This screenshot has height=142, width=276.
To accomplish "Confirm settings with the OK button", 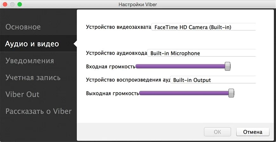I will (217, 132).
